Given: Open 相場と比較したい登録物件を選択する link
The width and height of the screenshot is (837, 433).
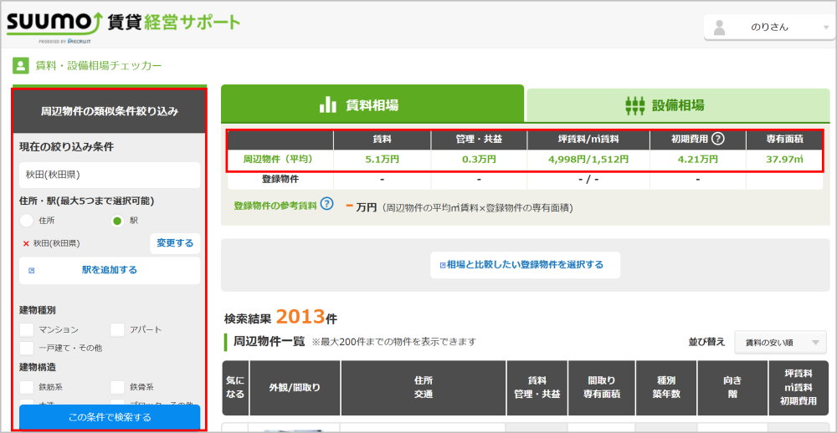Looking at the screenshot, I should pyautogui.click(x=526, y=264).
